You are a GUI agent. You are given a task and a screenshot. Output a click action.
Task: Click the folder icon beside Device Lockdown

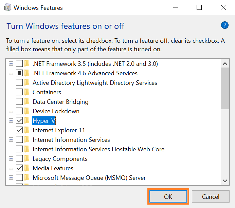(27, 111)
